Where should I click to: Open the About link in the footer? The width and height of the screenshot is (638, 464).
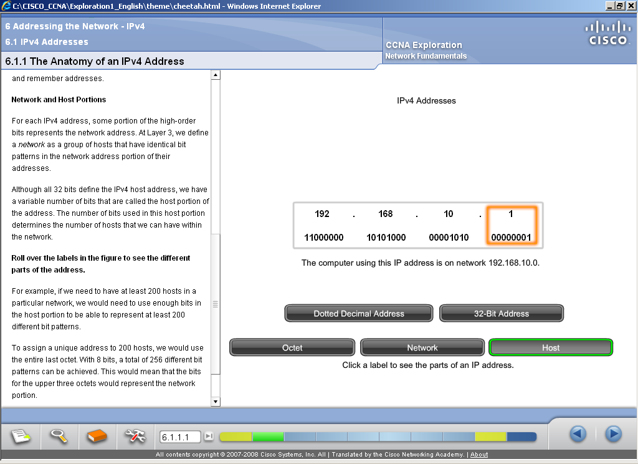[x=479, y=454]
